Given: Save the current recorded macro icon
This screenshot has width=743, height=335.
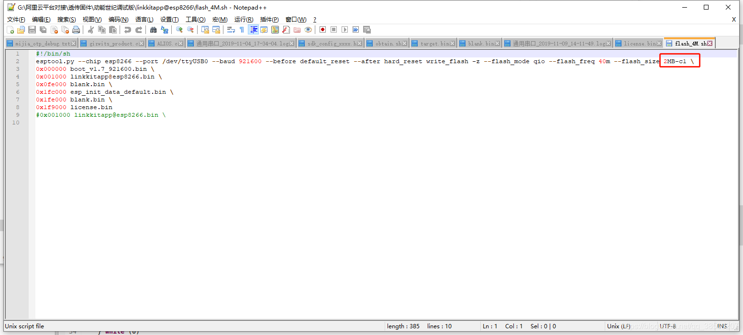Looking at the screenshot, I should 366,30.
